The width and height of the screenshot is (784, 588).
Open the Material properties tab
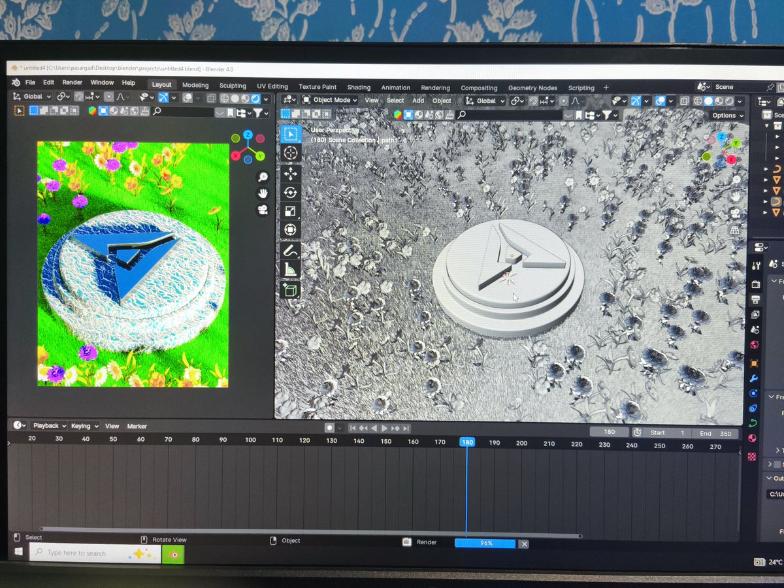[753, 438]
